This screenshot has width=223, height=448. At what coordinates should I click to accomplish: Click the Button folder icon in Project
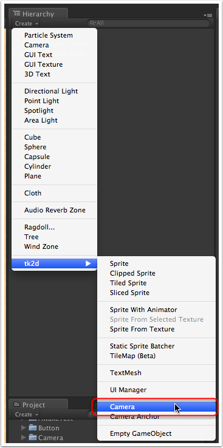click(33, 428)
